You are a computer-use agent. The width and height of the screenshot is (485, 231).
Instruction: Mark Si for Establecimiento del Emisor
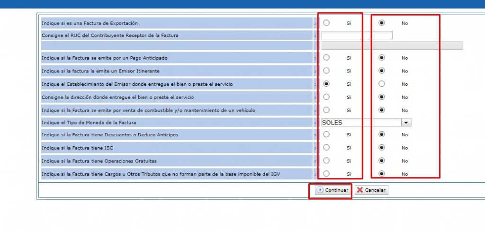[326, 84]
